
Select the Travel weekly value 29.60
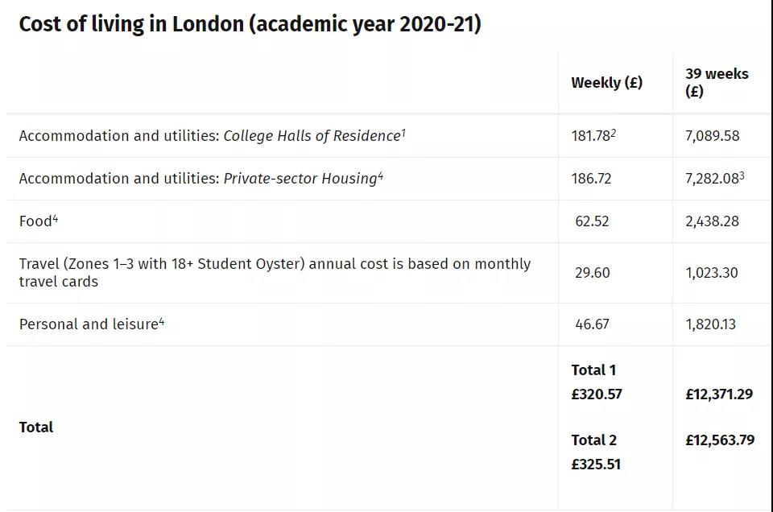(x=592, y=273)
